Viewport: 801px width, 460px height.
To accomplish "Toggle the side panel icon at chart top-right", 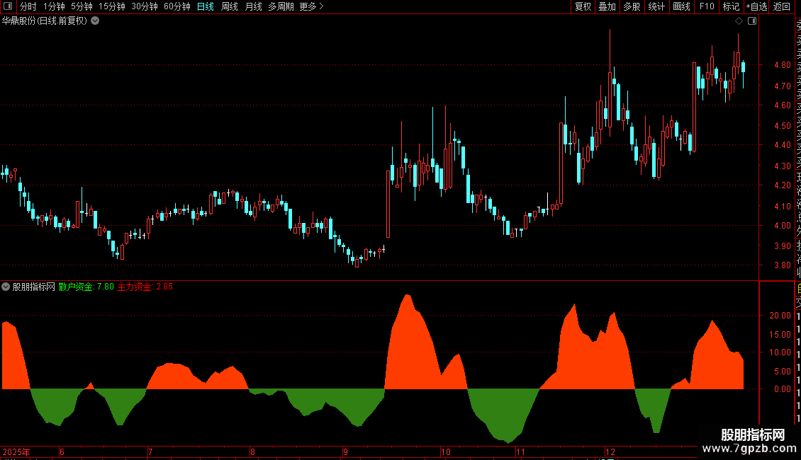I will click(x=752, y=21).
